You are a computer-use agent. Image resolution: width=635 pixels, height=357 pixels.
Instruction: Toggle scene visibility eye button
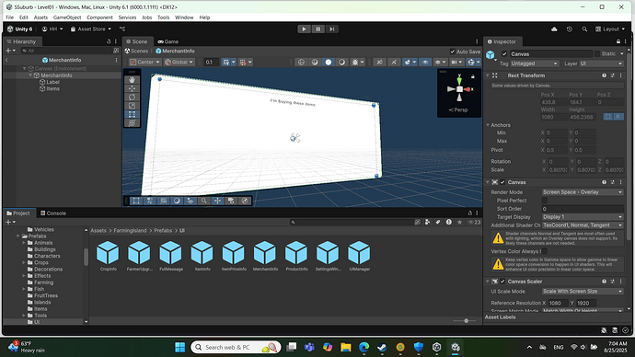425,62
